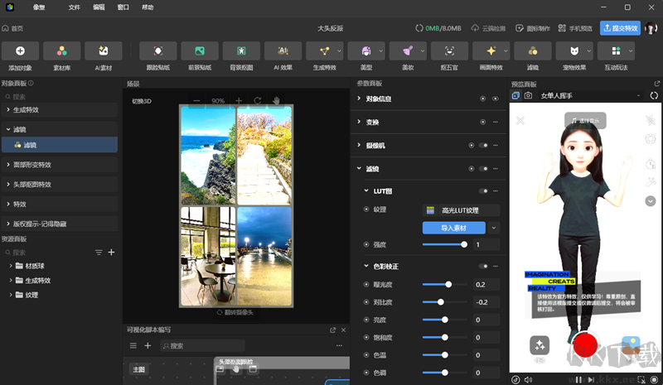The height and width of the screenshot is (385, 663).
Task: Open the 帮助 menu
Action: [148, 7]
